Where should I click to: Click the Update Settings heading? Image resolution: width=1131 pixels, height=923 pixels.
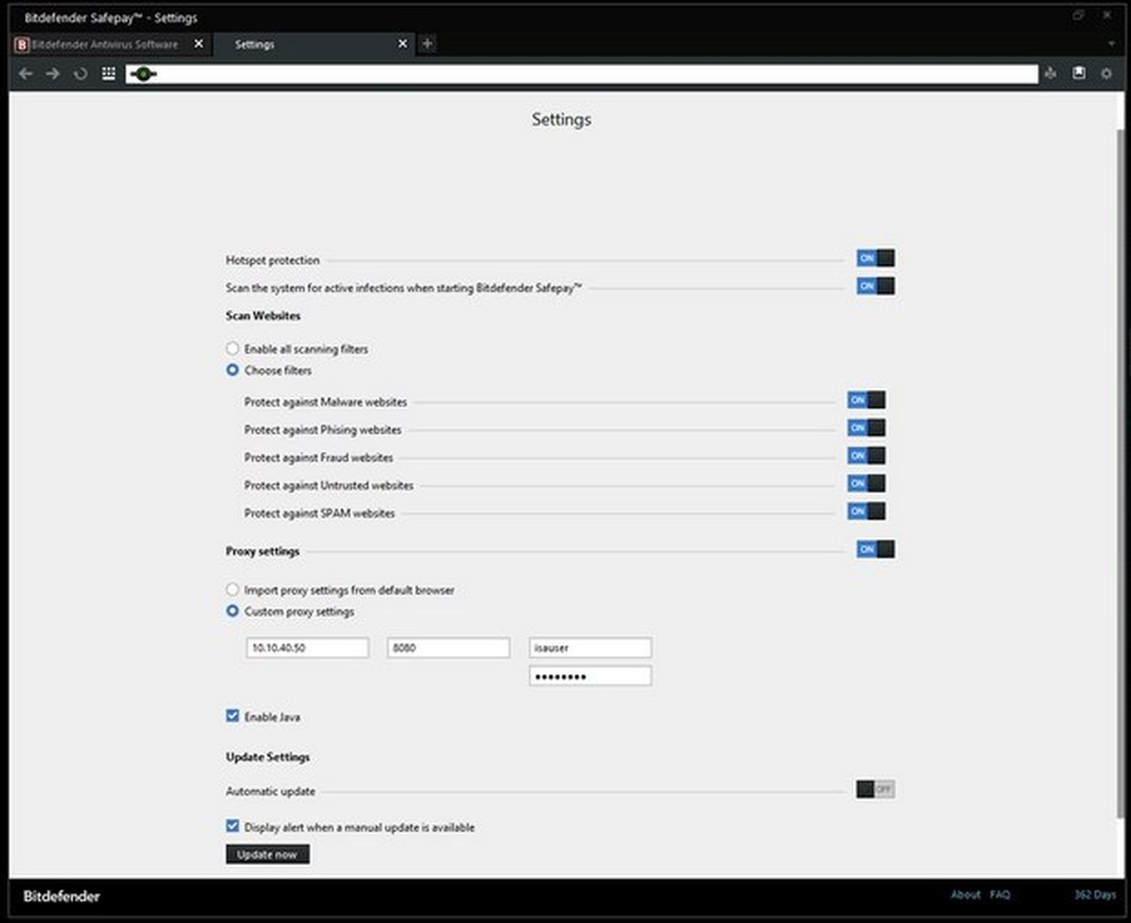click(x=267, y=757)
